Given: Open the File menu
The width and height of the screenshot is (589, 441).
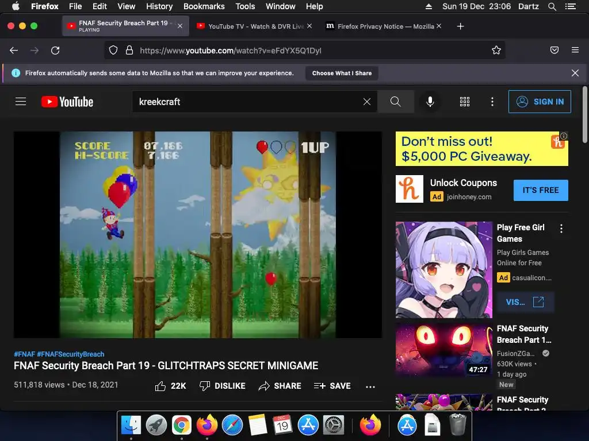Looking at the screenshot, I should 75,6.
